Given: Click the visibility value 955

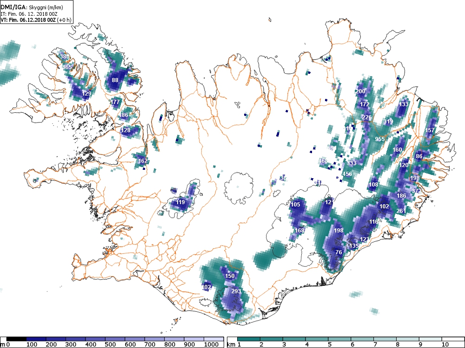Looking at the screenshot, I should tap(380, 139).
